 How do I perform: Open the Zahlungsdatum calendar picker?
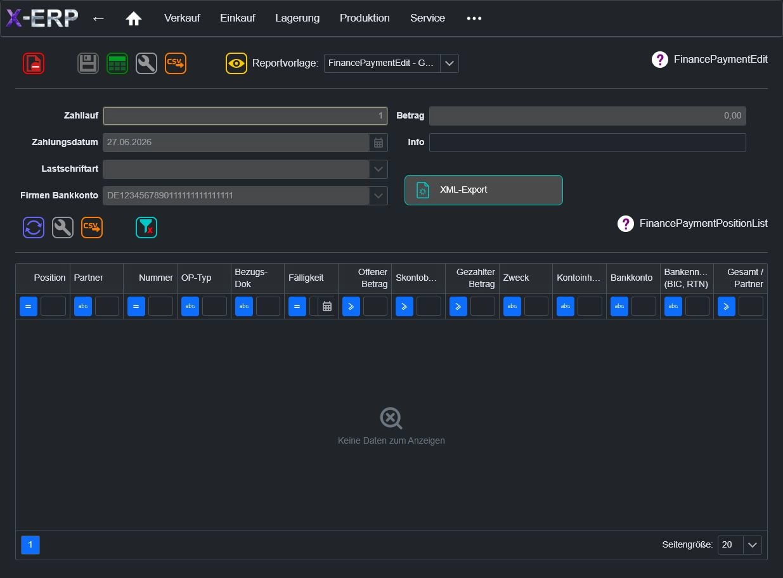379,143
